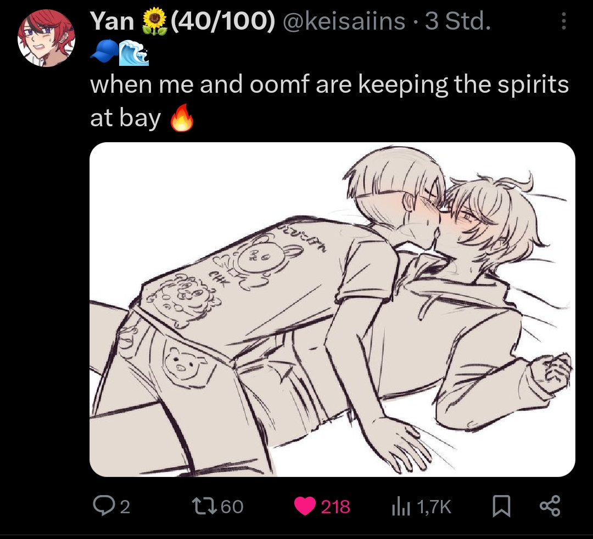Repost using the retweet arrows icon

[204, 506]
